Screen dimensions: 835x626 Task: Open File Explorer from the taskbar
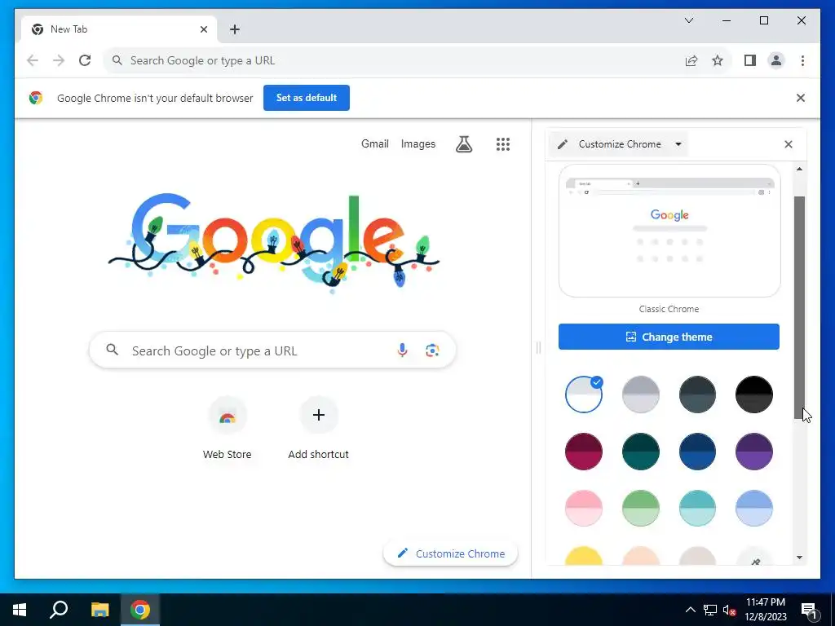(99, 610)
